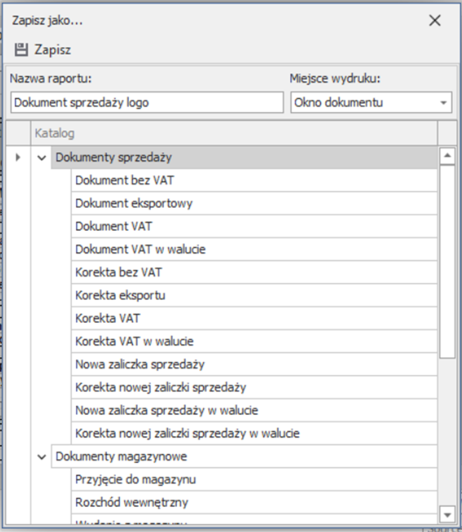Select Korekta bez VAT item
Image resolution: width=462 pixels, height=532 pixels.
[119, 272]
